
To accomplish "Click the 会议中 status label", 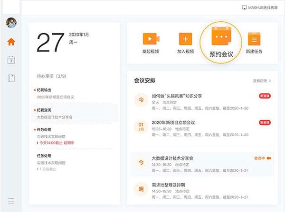I will [259, 158].
